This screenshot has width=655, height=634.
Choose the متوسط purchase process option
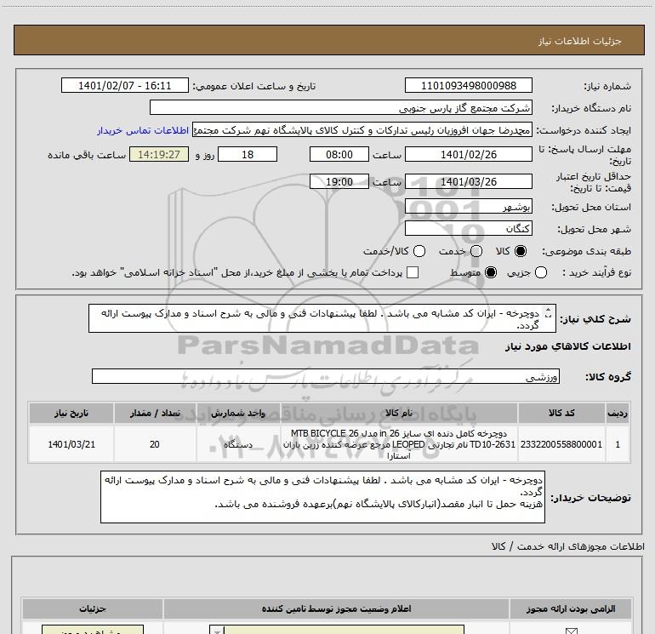491,272
